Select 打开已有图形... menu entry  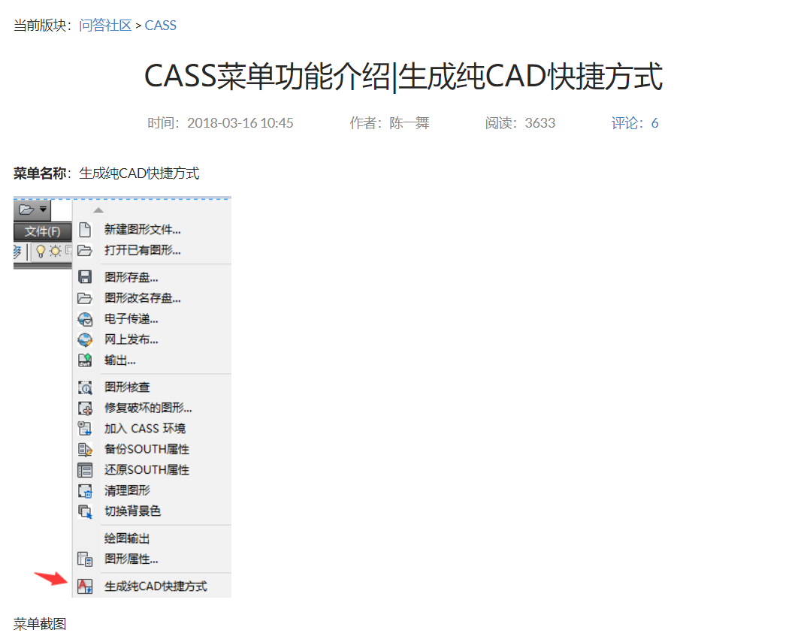coord(143,250)
